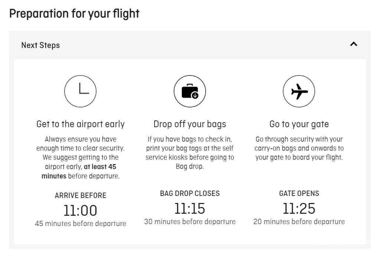Image resolution: width=380 pixels, height=254 pixels.
Task: Click the '30 minutes before departure' caption
Action: [x=190, y=222]
